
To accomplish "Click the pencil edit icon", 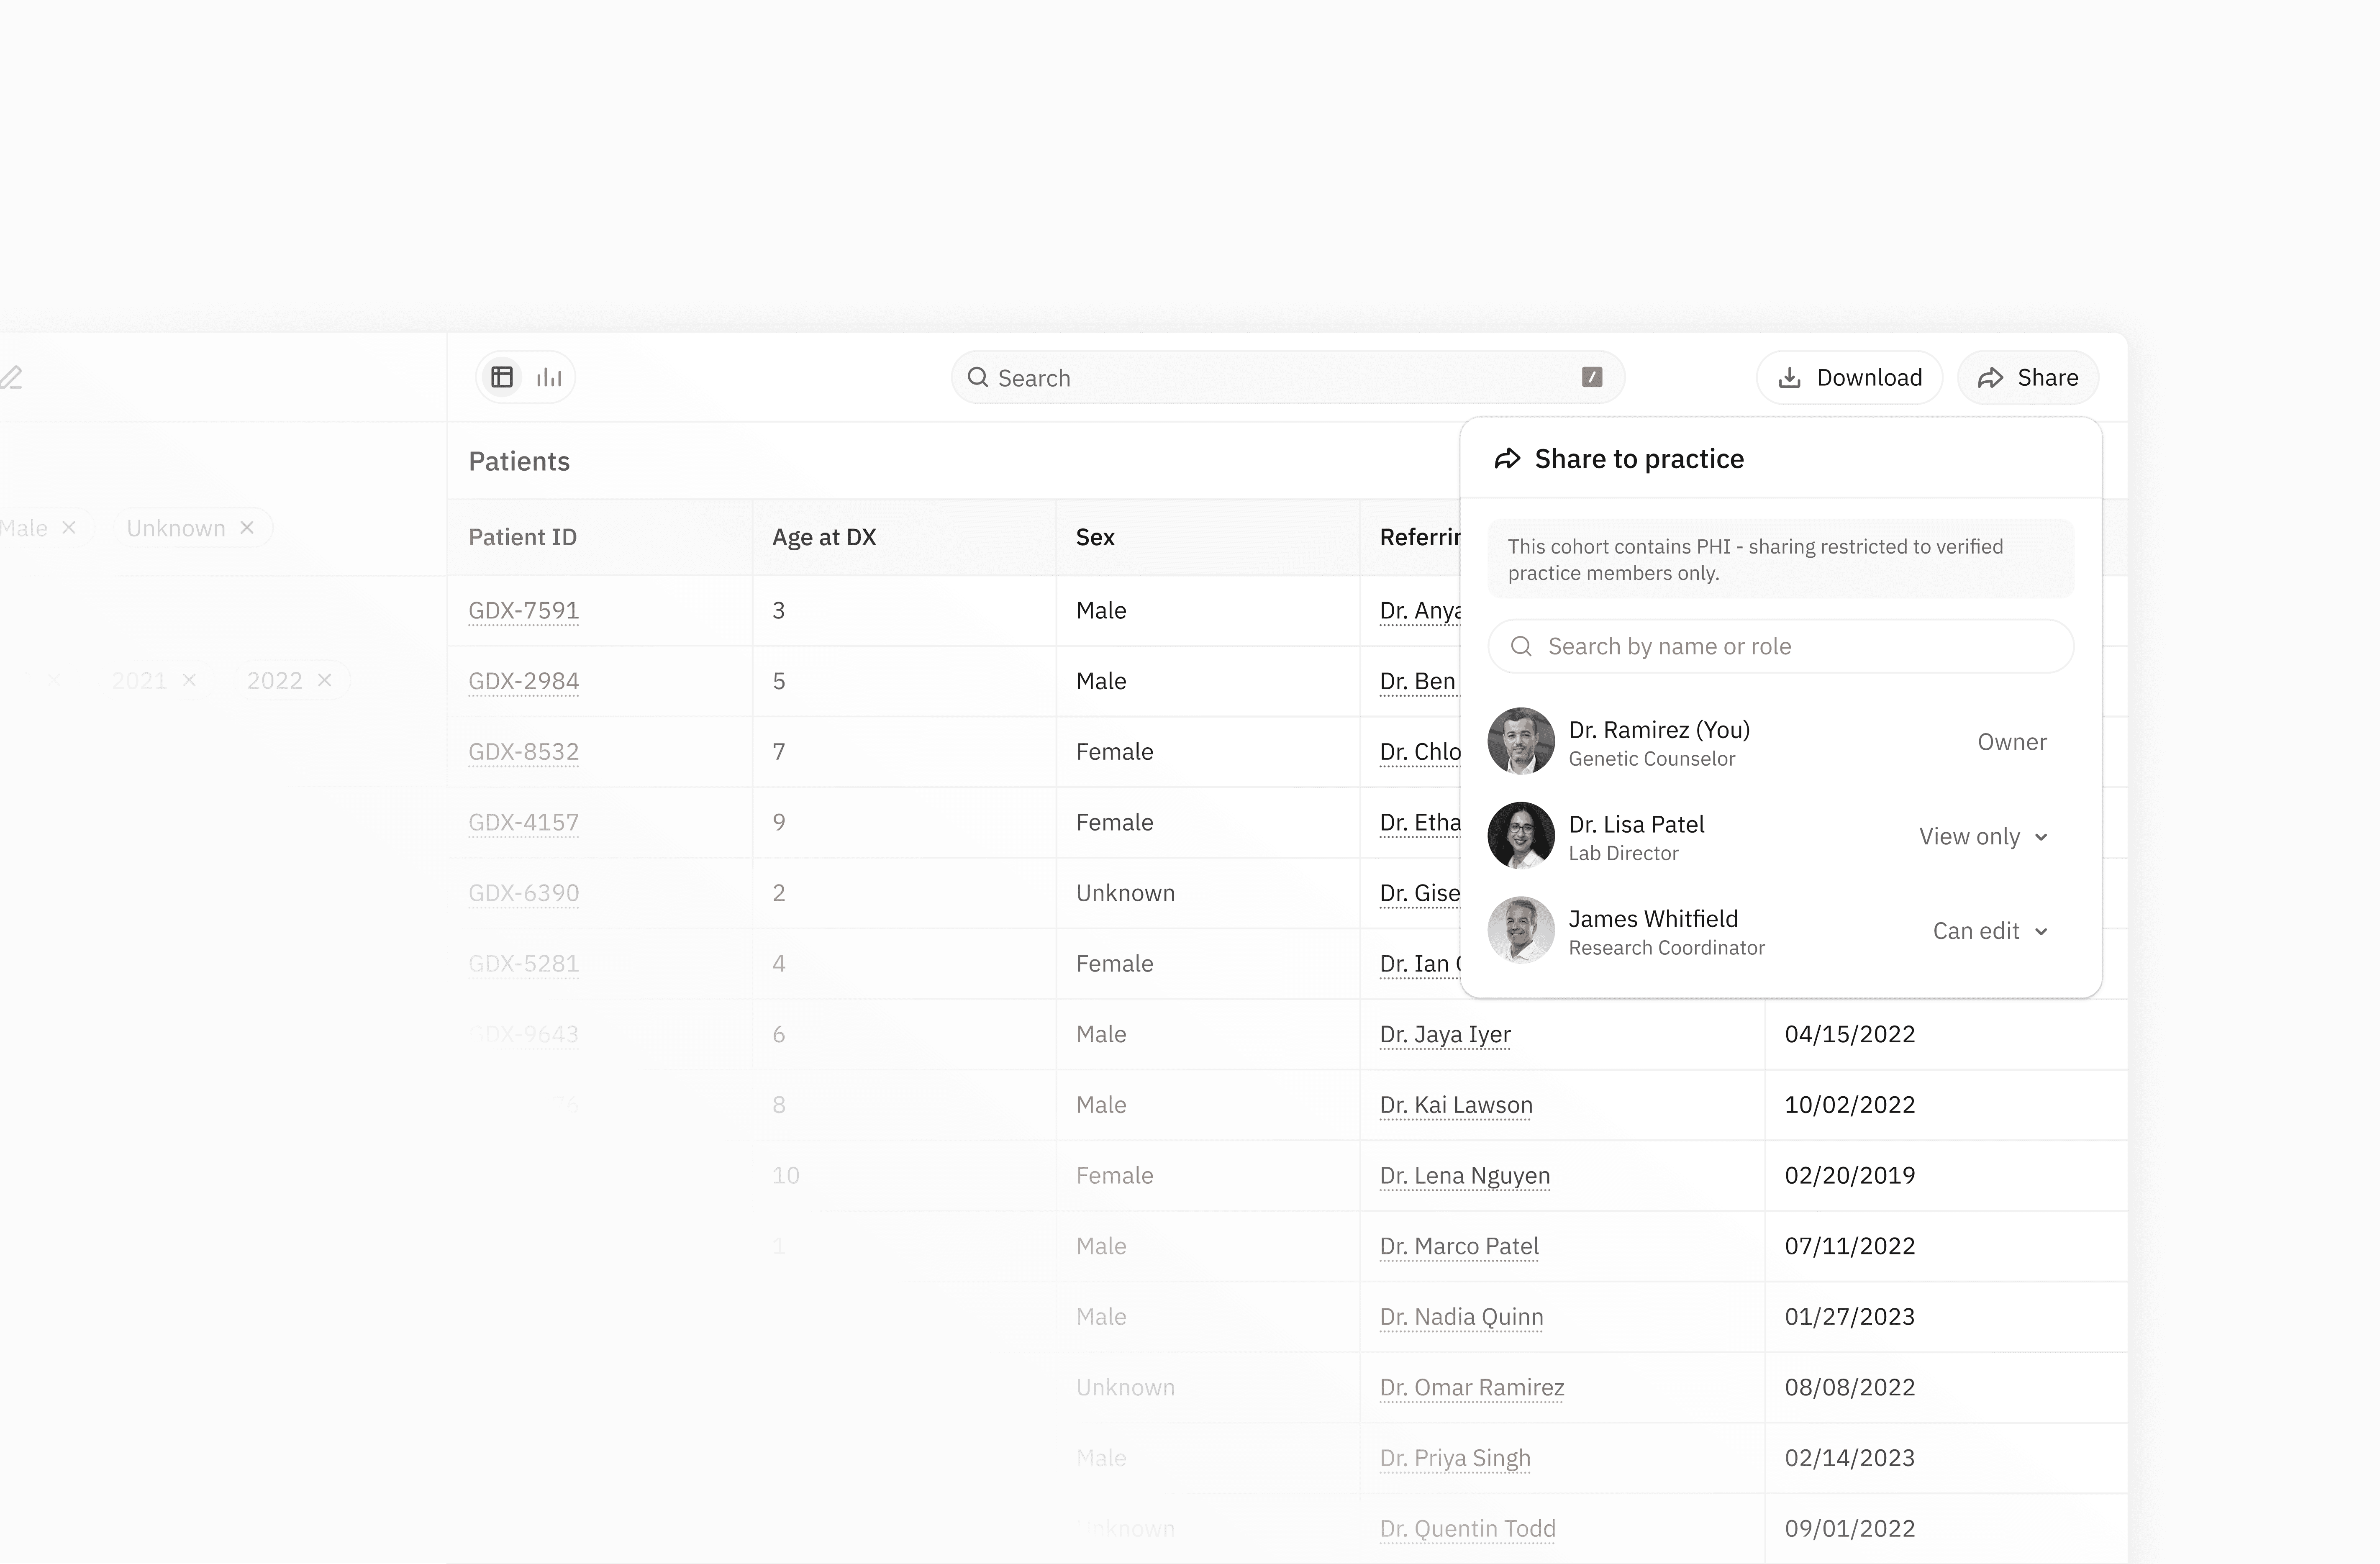I will pyautogui.click(x=11, y=377).
